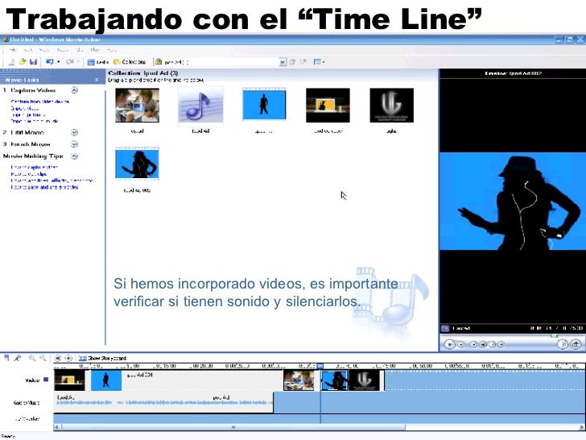Toggle the Collections pane button
The width and height of the screenshot is (586, 440).
pyautogui.click(x=130, y=62)
